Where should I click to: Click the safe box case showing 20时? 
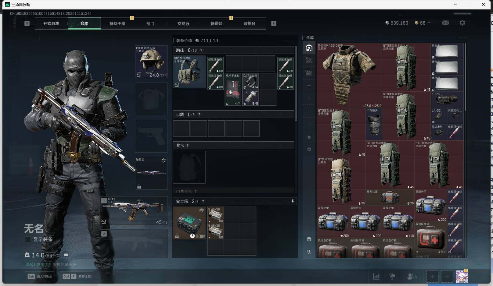pyautogui.click(x=189, y=223)
